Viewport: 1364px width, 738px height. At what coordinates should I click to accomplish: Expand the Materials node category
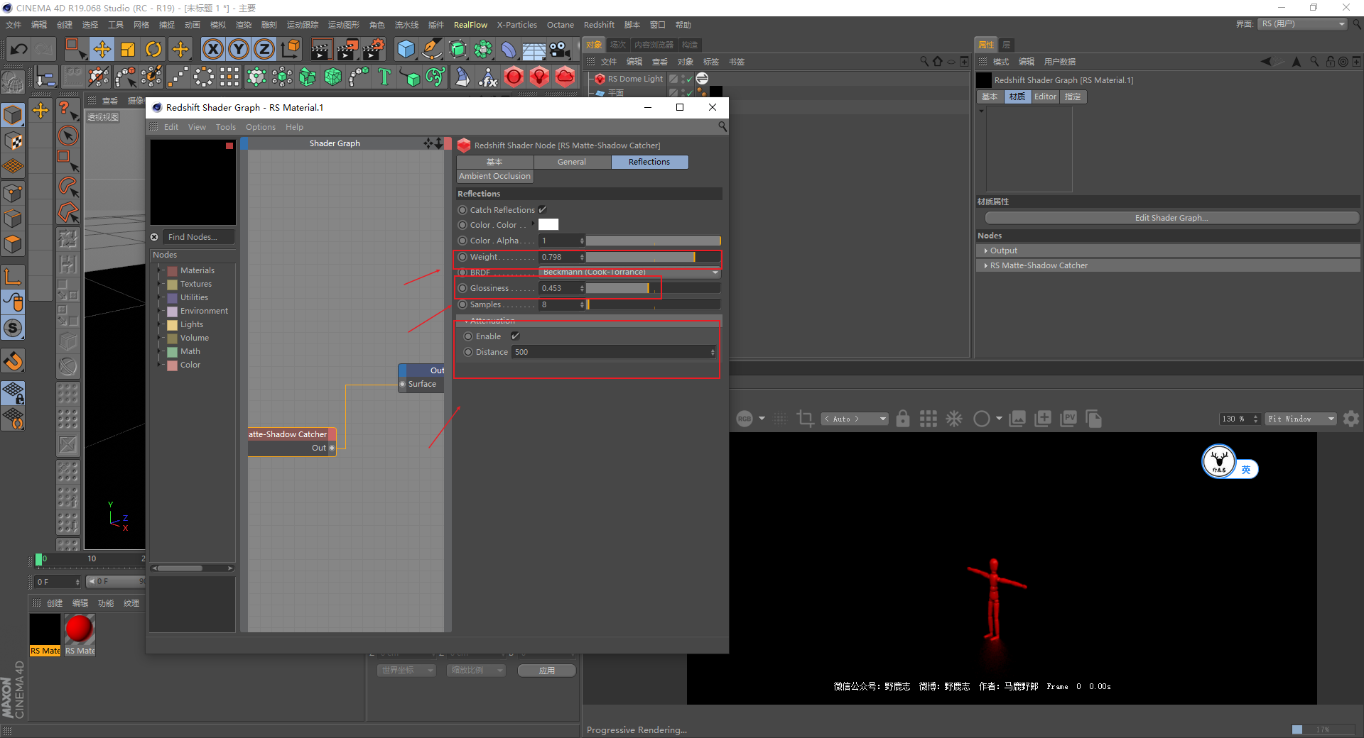tap(161, 270)
